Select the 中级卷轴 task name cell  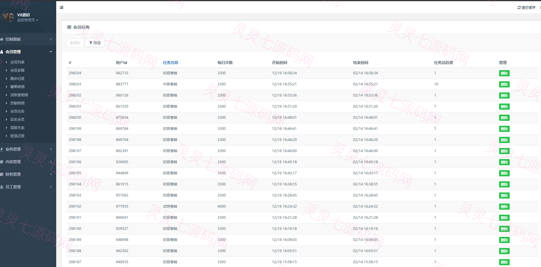170,84
